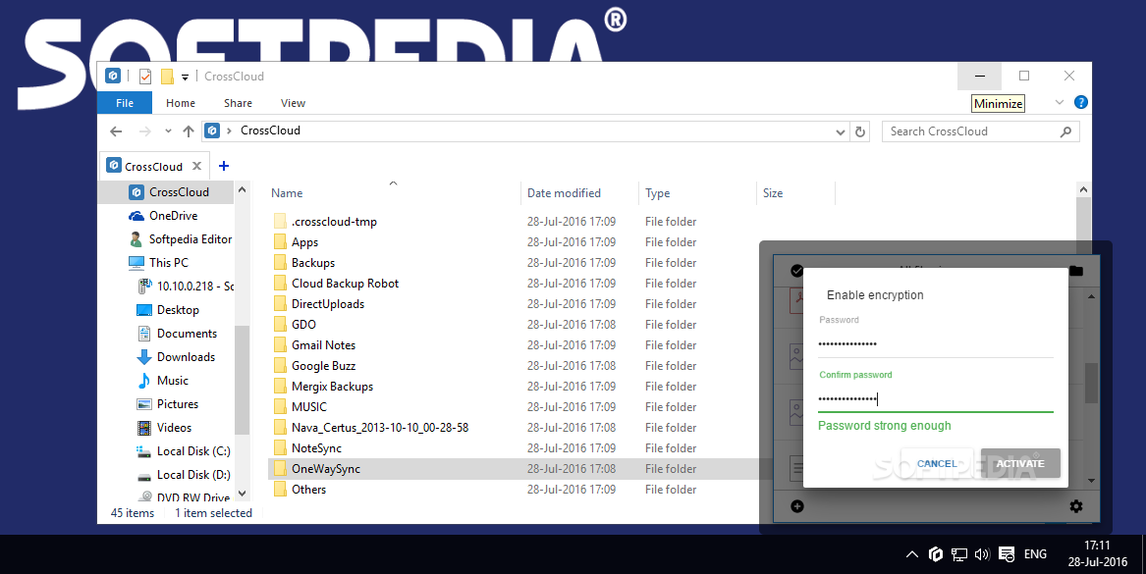Open Softpedia Editor user folder
The image size is (1146, 574).
point(191,238)
